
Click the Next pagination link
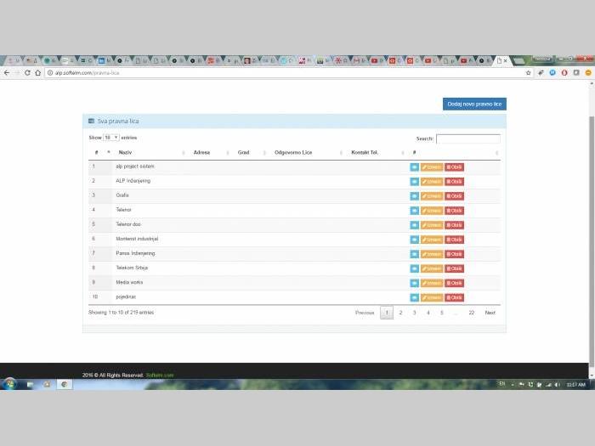click(490, 313)
